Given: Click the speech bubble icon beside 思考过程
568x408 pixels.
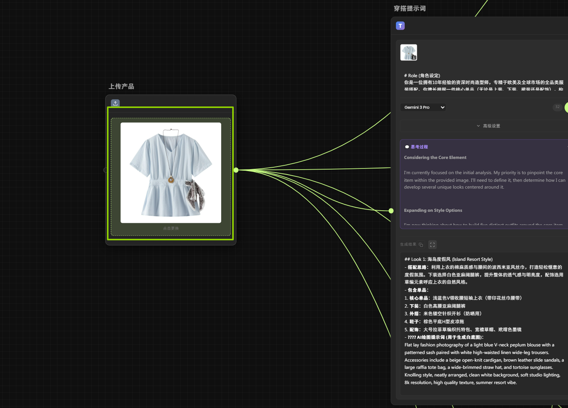Looking at the screenshot, I should click(407, 147).
